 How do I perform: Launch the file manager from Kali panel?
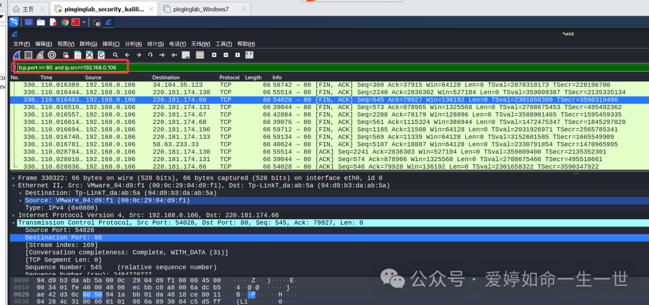pyautogui.click(x=41, y=22)
